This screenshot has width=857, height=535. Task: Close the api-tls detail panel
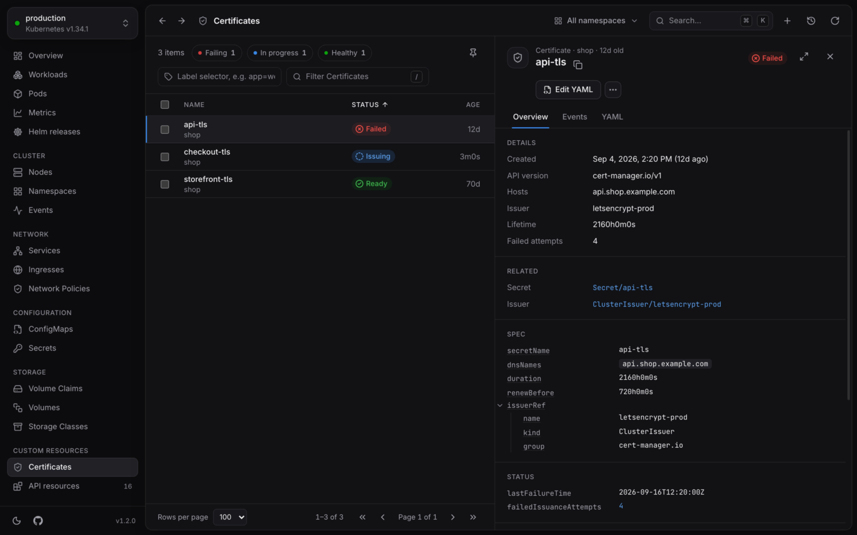[830, 56]
